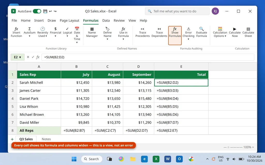Toggle the AutoSave switch

(x=37, y=11)
